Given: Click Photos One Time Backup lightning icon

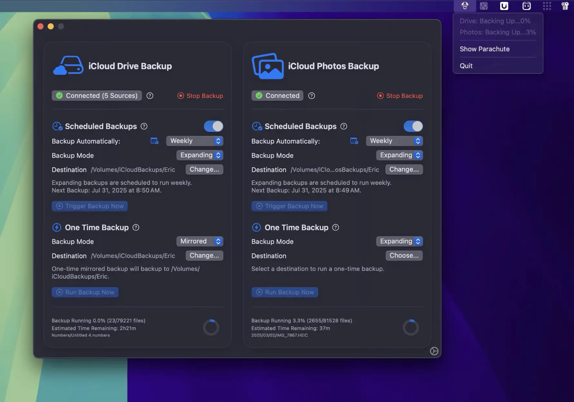Looking at the screenshot, I should (x=256, y=227).
